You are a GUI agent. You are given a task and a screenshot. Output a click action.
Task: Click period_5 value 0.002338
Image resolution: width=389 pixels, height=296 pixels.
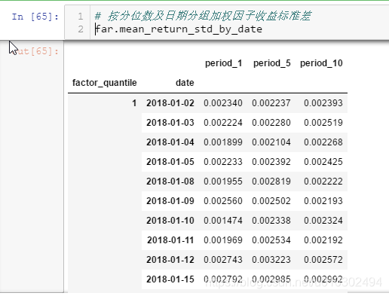point(271,221)
